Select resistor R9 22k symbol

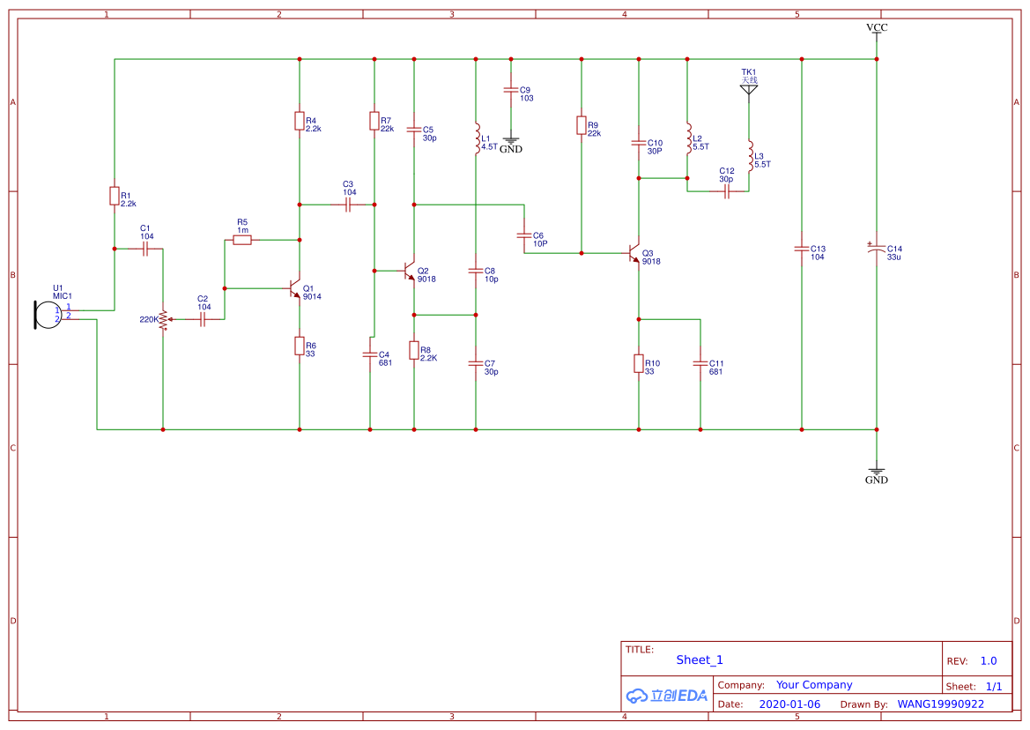582,125
